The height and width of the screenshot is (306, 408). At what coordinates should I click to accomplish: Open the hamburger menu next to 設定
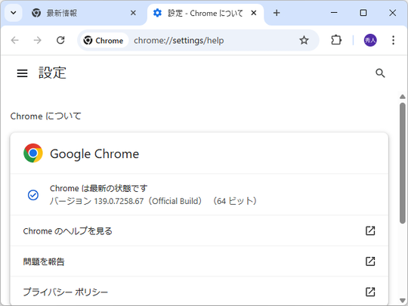coord(22,73)
